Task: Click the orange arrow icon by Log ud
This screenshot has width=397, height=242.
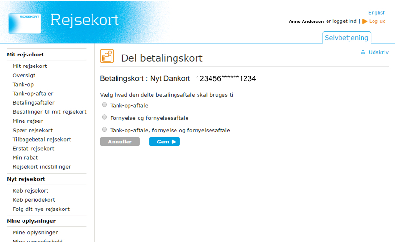Action: pyautogui.click(x=365, y=22)
